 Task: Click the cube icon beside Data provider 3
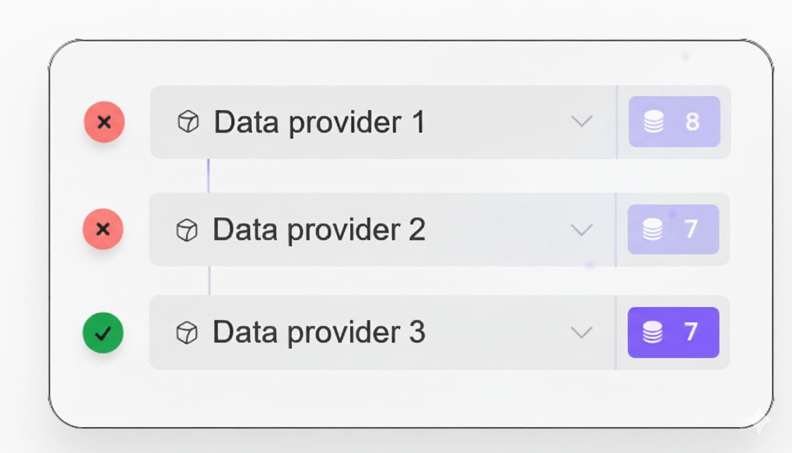(x=187, y=333)
